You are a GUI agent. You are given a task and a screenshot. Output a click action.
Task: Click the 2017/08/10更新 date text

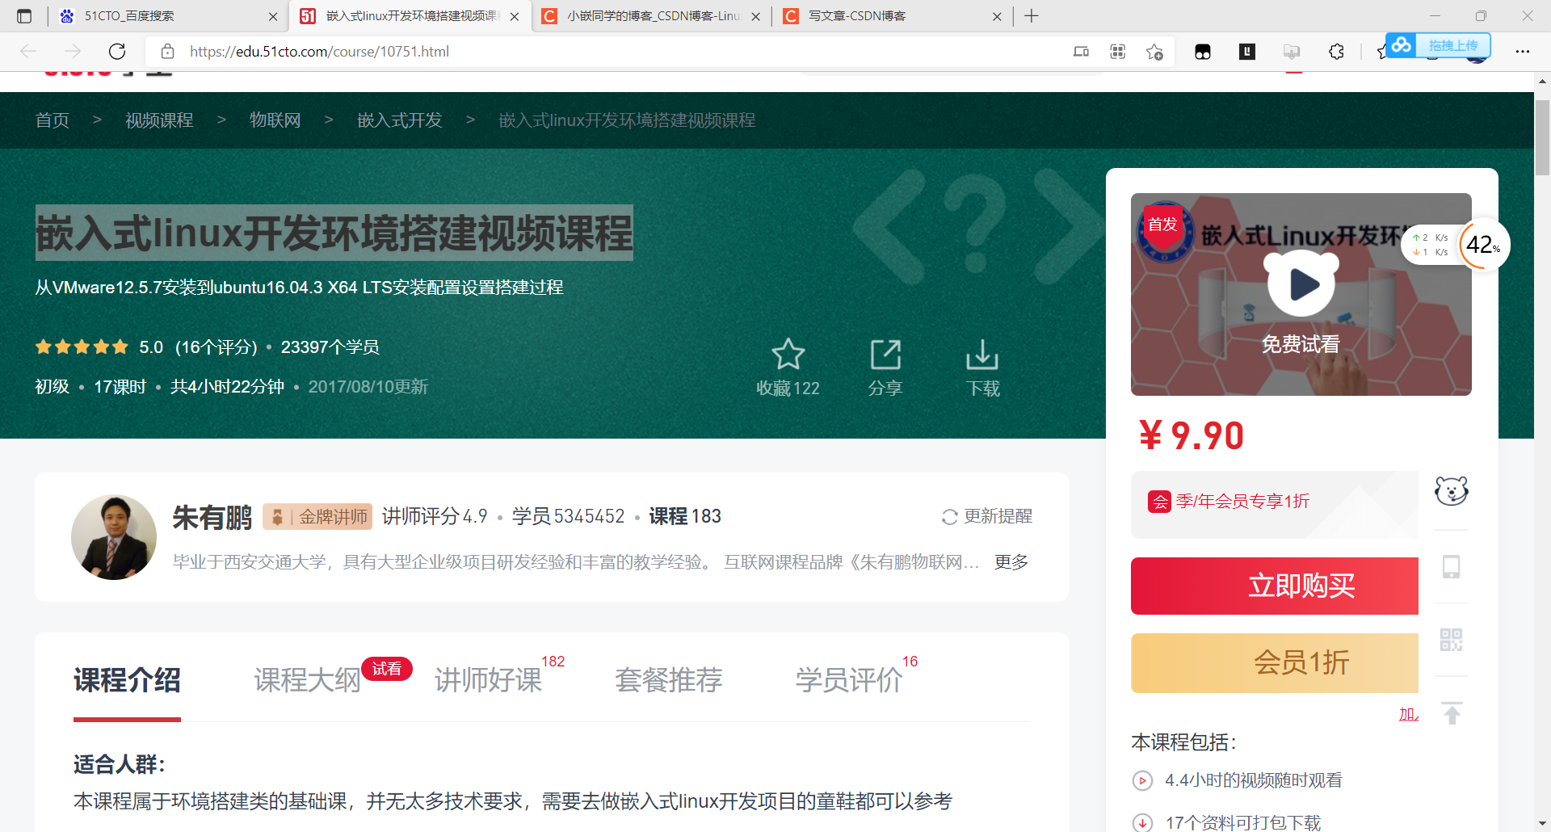(368, 387)
